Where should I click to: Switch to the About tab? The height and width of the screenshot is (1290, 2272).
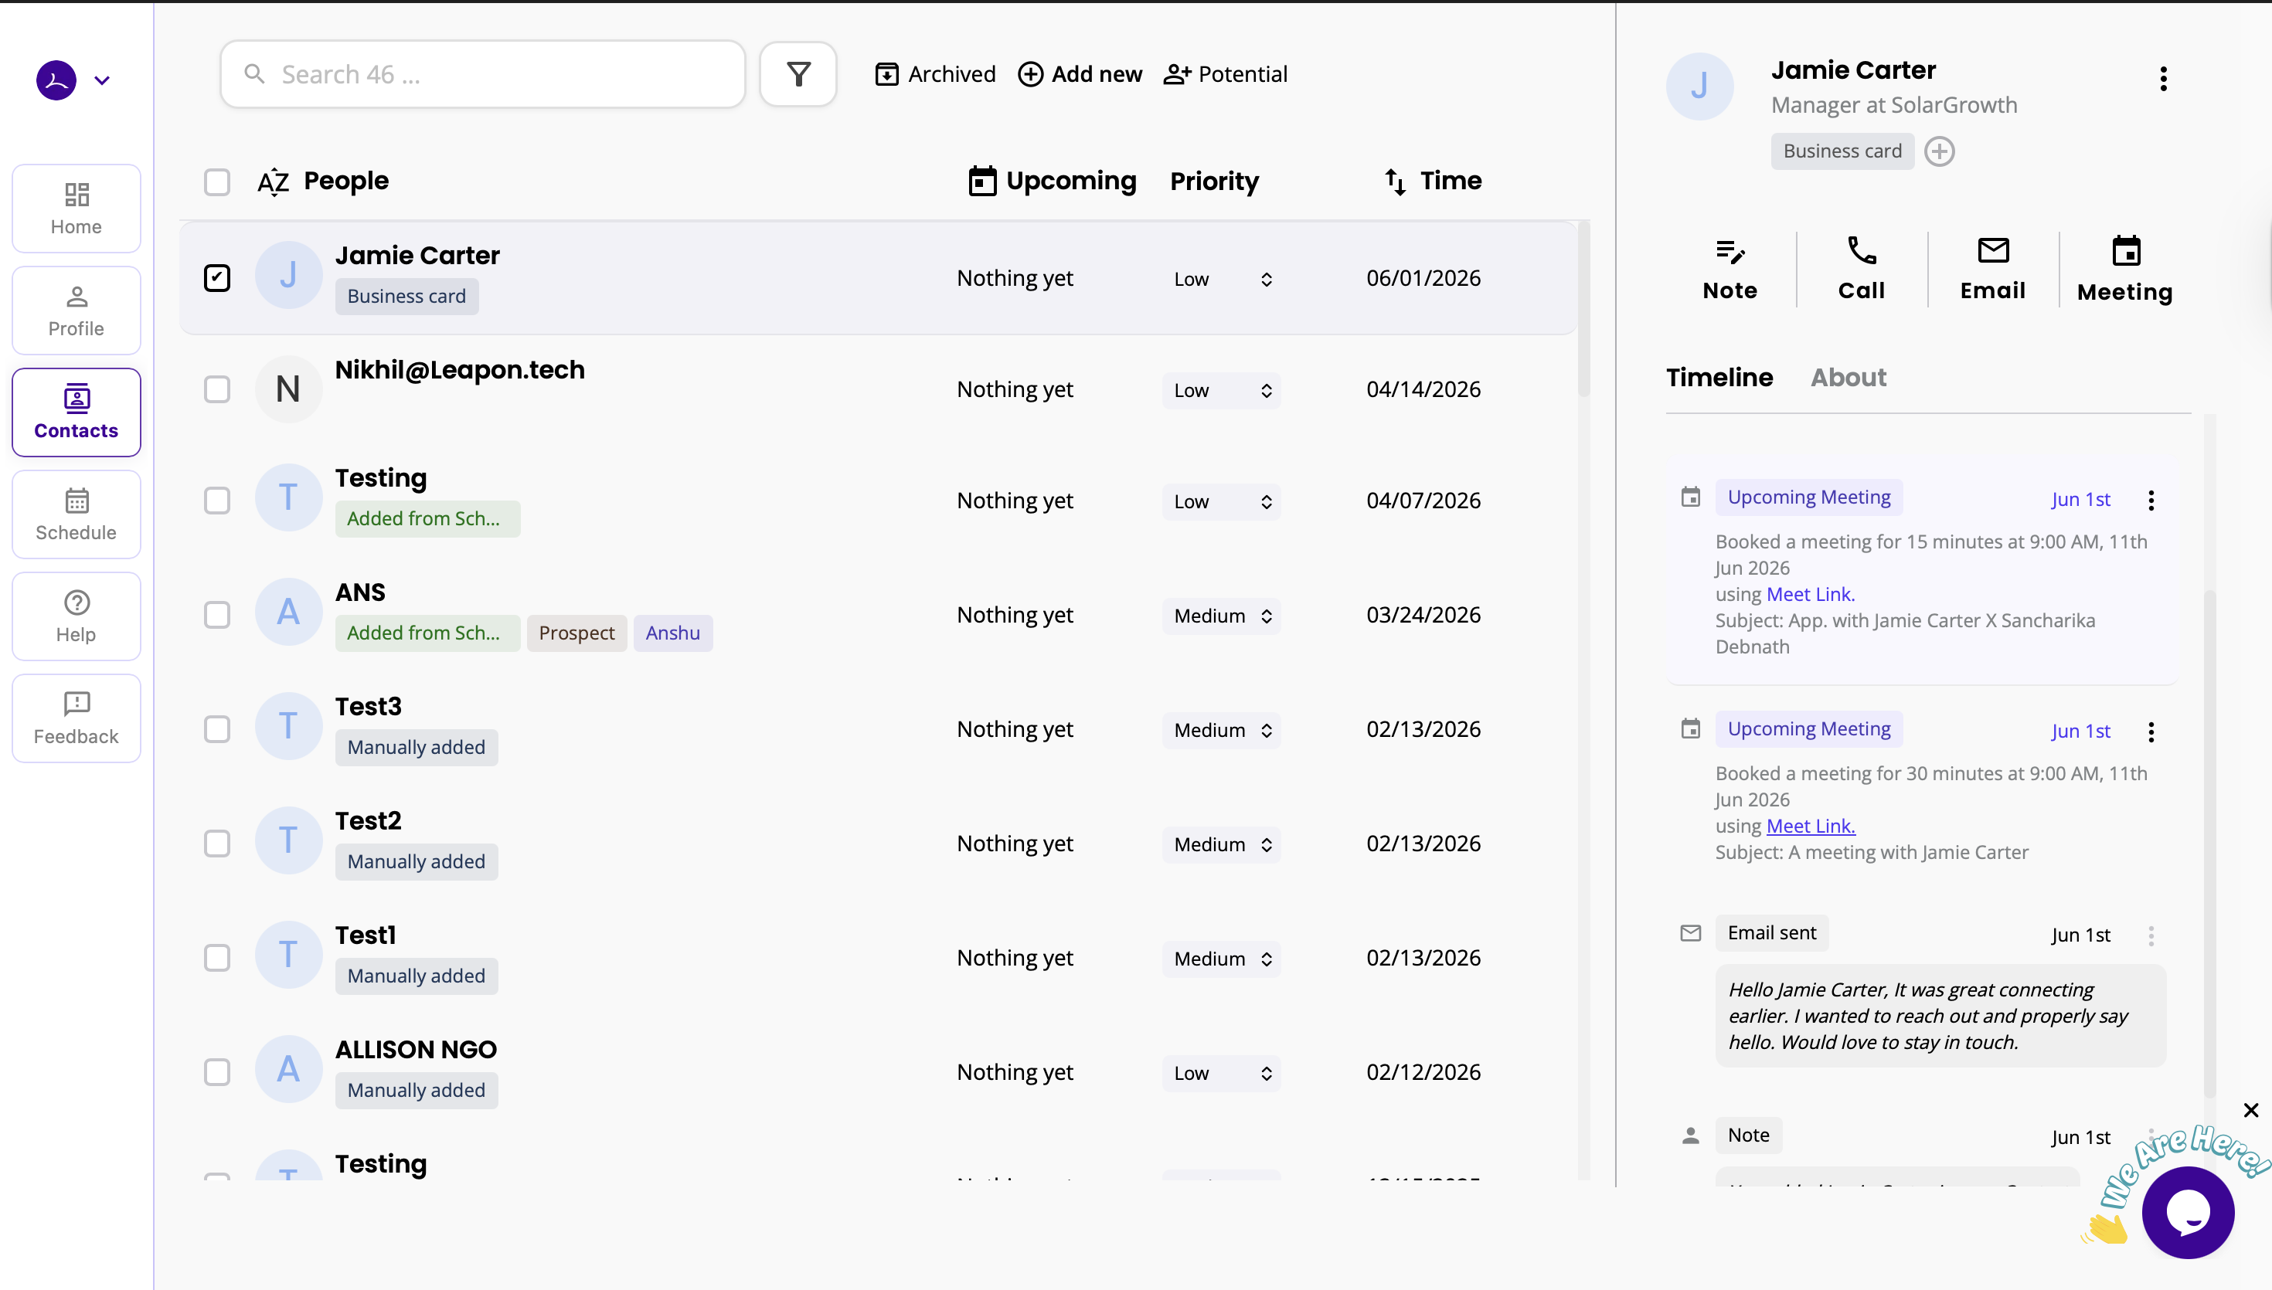click(1848, 378)
